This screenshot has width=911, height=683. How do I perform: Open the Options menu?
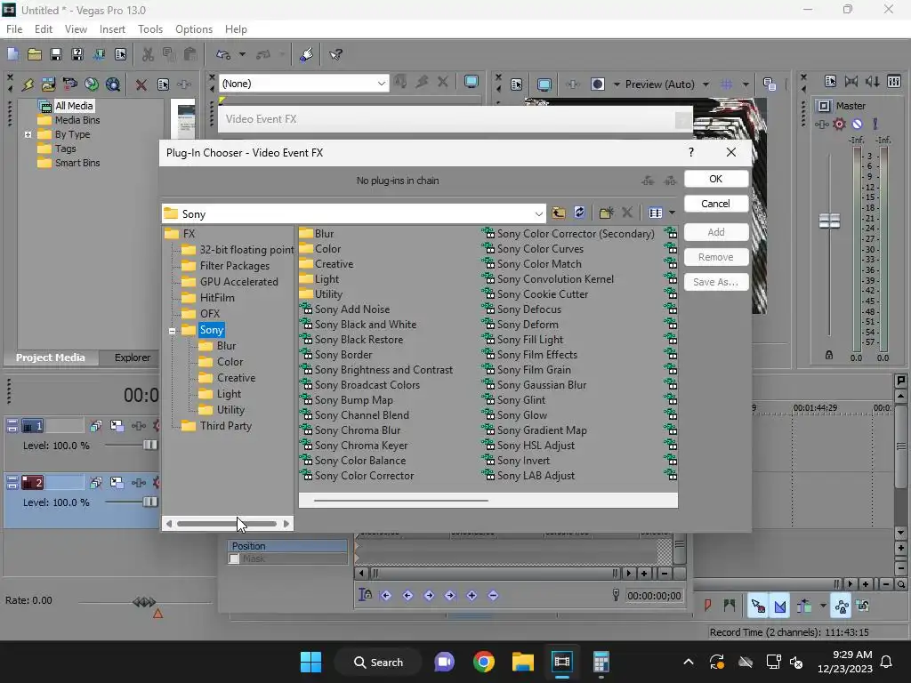193,29
